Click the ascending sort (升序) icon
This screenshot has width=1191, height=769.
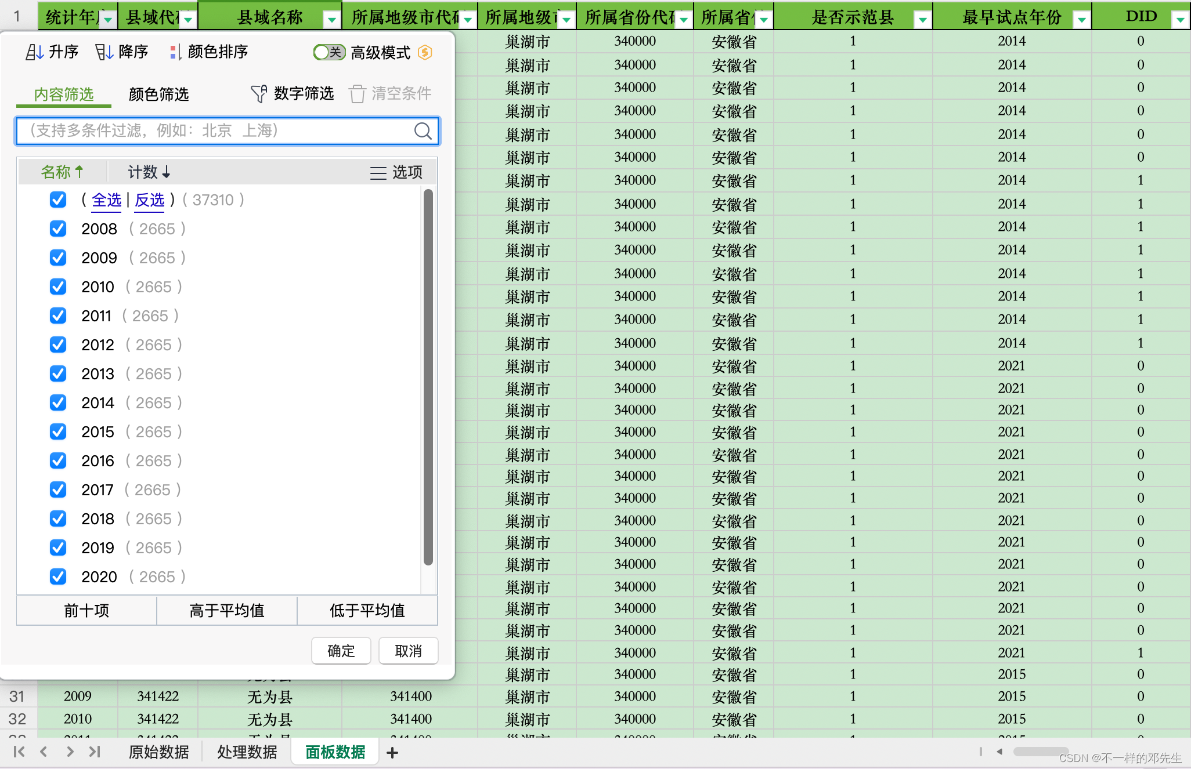(x=34, y=52)
